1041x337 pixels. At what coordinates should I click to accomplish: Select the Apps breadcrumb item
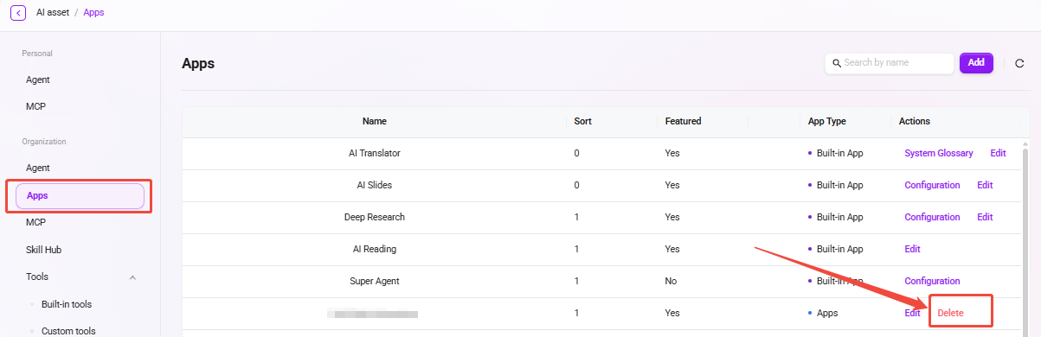coord(93,13)
